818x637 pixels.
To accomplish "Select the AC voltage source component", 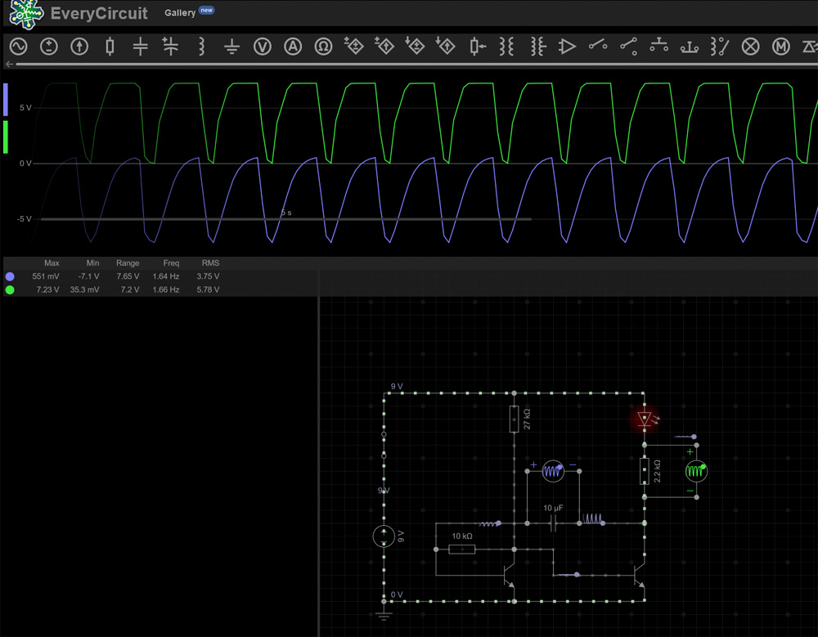I will tap(18, 47).
